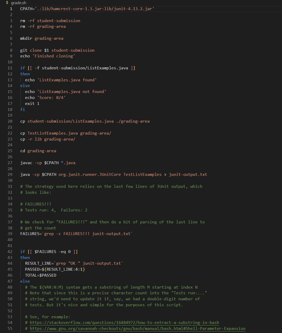Viewport: 282px width, 333px height.
Task: Select line number 11 in the gutter
Action: (x=10, y=68)
